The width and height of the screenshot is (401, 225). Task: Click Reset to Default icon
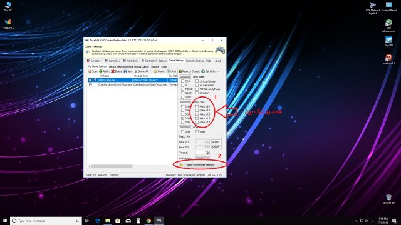point(180,71)
